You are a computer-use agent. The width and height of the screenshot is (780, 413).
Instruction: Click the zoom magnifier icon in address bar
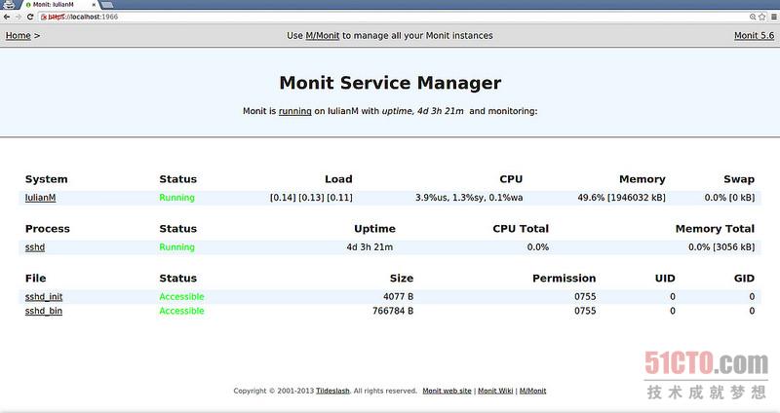[x=753, y=17]
